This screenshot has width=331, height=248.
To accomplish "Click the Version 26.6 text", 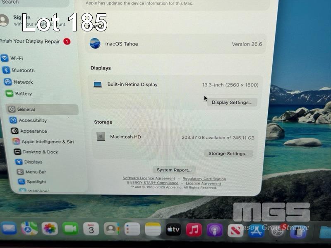I will [247, 44].
